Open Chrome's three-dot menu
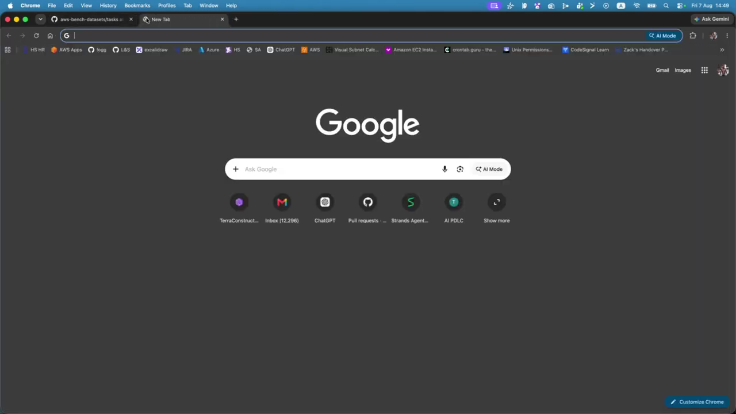The image size is (736, 414). tap(729, 36)
